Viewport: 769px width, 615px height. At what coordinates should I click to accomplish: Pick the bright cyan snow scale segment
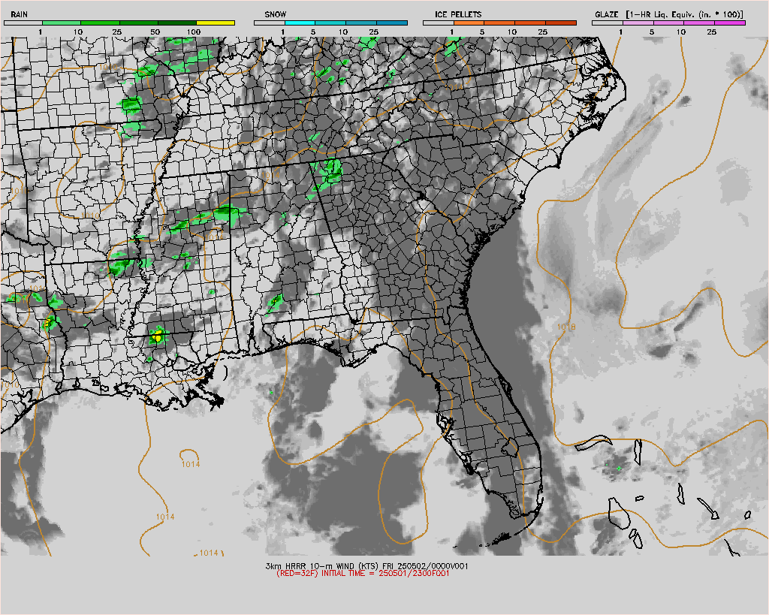pyautogui.click(x=300, y=23)
